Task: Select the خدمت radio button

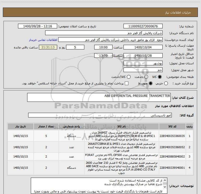Action: click(x=146, y=77)
